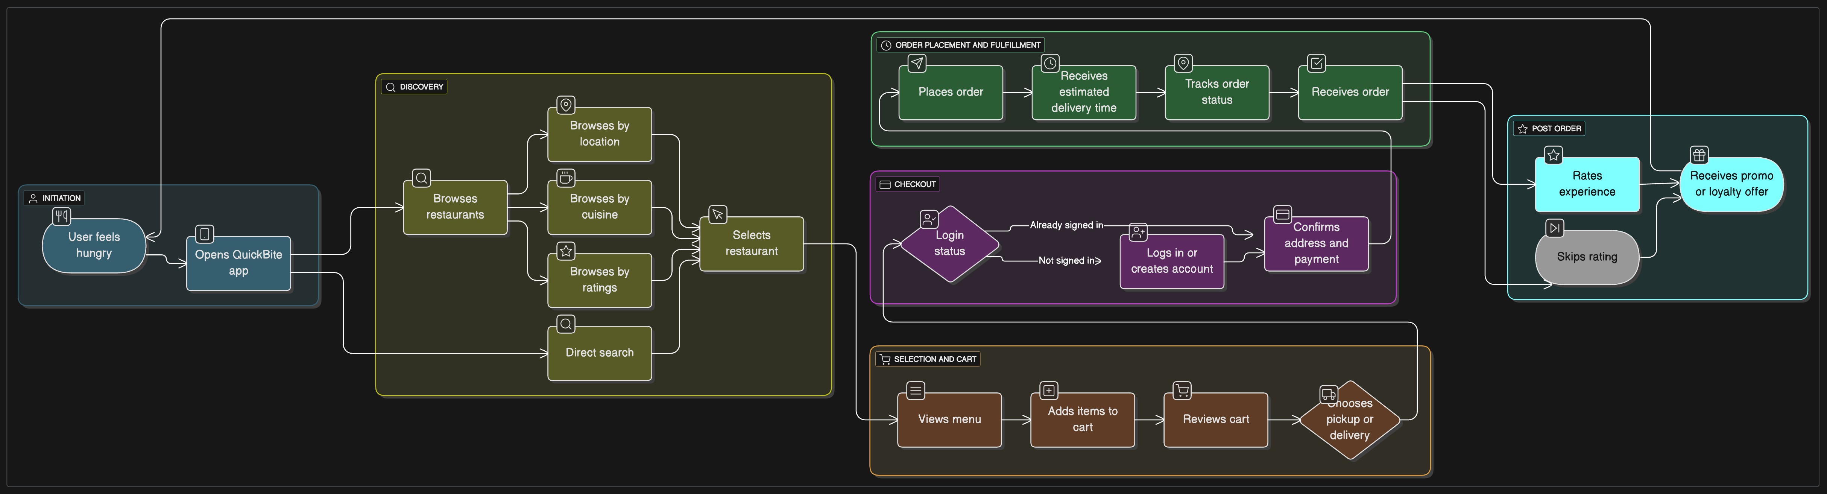Select the Skips rating node

[x=1587, y=257]
